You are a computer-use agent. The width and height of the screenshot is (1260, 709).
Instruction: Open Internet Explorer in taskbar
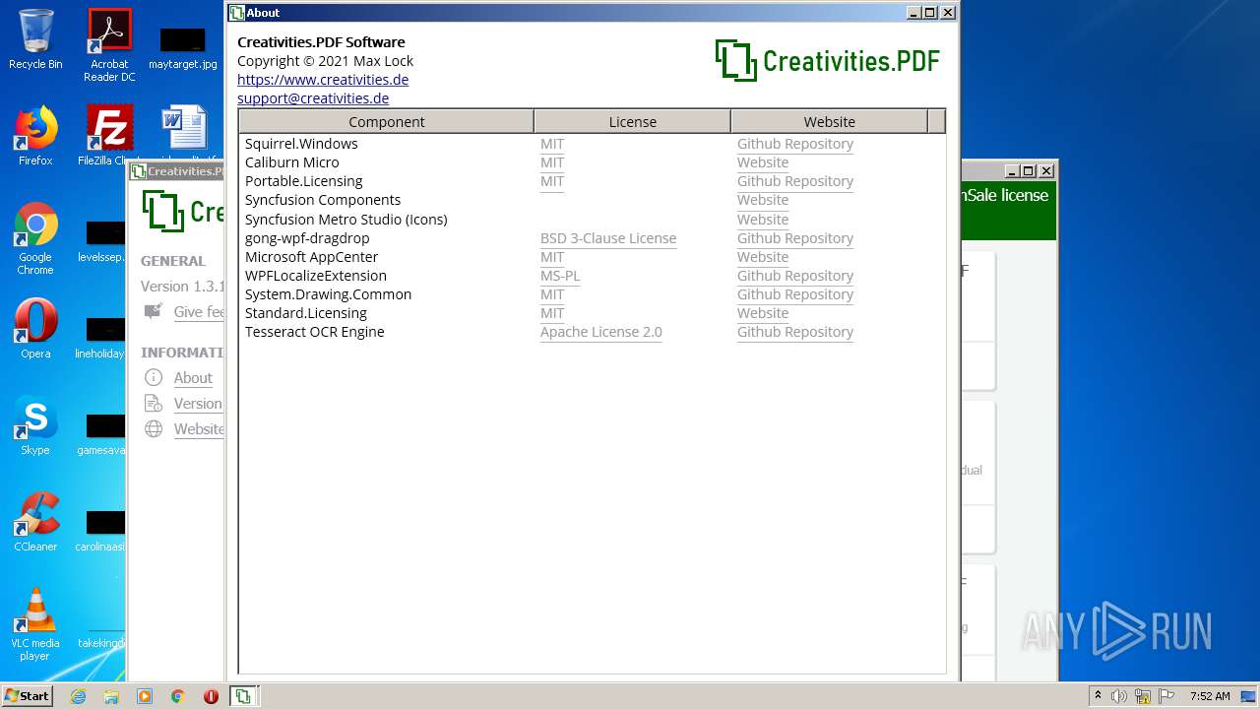coord(78,696)
